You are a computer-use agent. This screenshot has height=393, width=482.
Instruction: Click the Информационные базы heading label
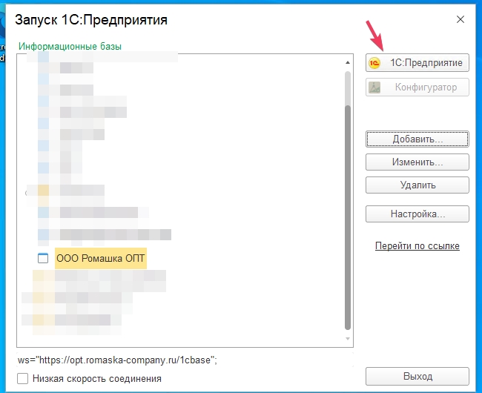tap(70, 47)
